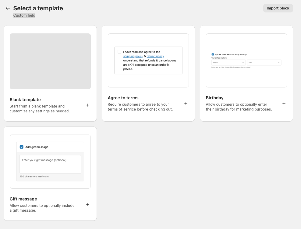Screen dimensions: 301x229
Task: Open the refund policy link
Action: coord(155,56)
